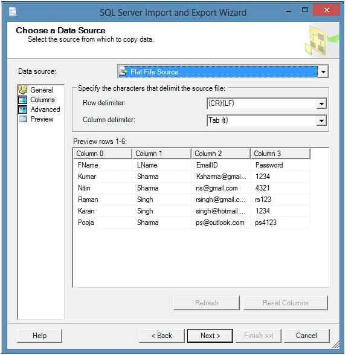
Task: Close the wizard with the red X
Action: 327,10
